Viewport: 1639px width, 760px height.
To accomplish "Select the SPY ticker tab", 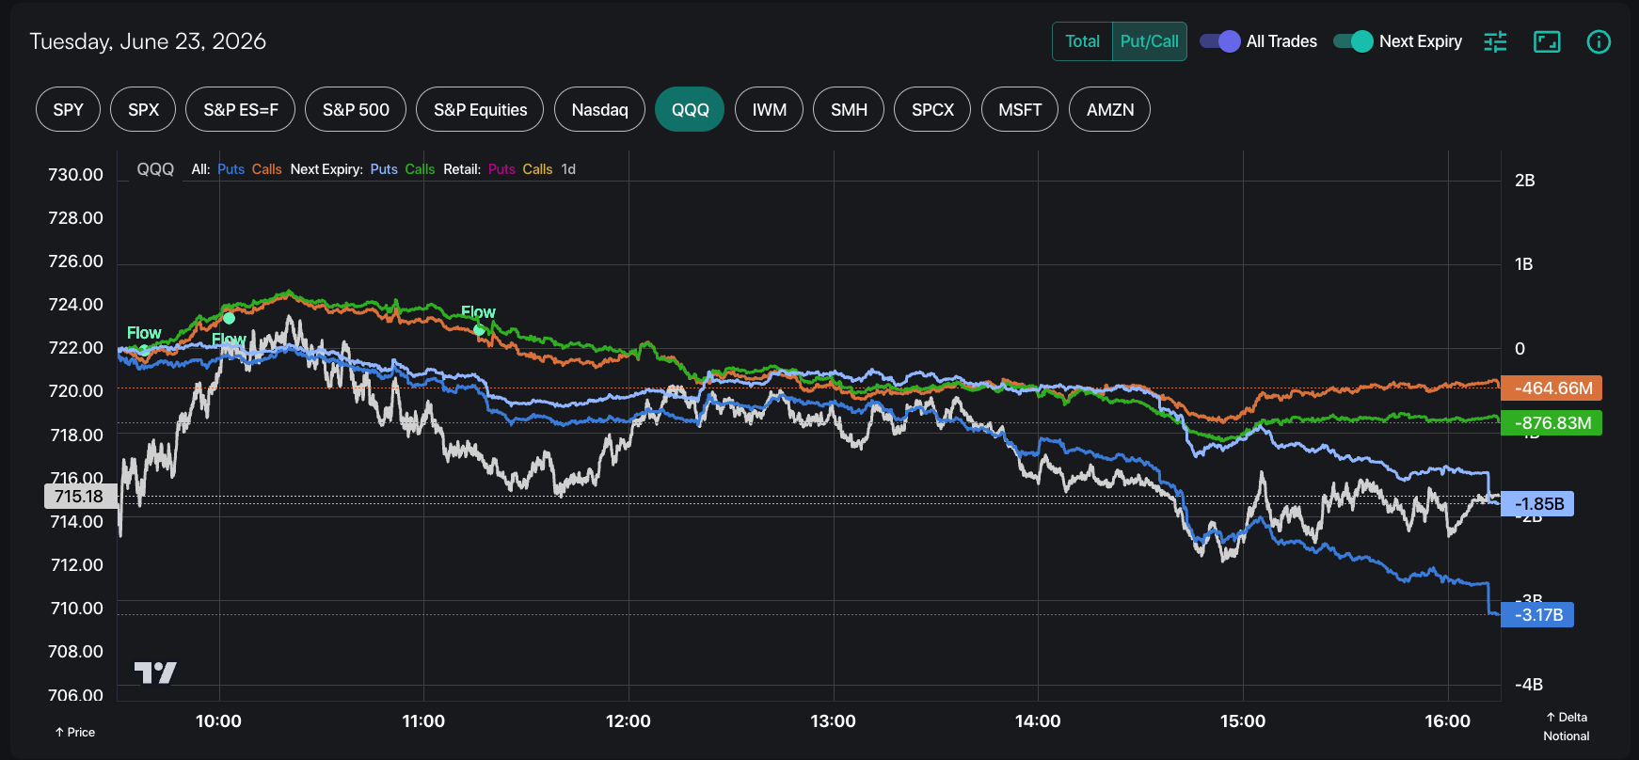I will [x=69, y=109].
